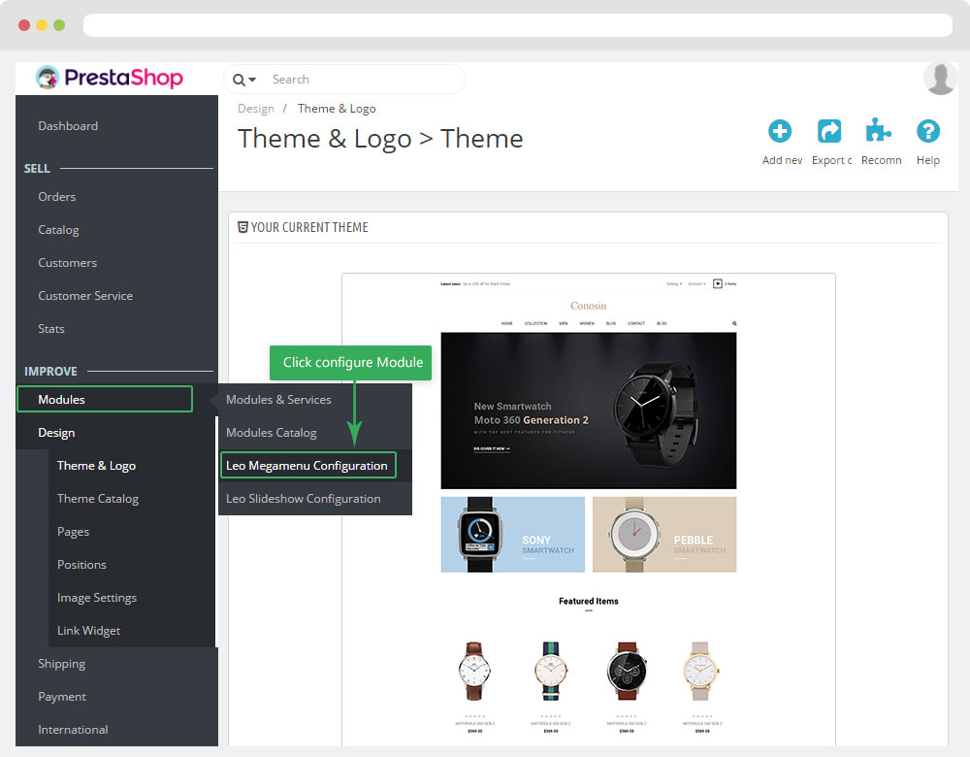The width and height of the screenshot is (970, 757).
Task: Select Design in the sidebar
Action: pyautogui.click(x=56, y=433)
